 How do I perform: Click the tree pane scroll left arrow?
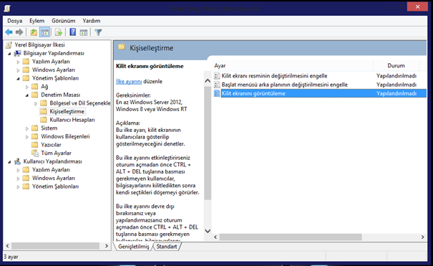pos(7,245)
